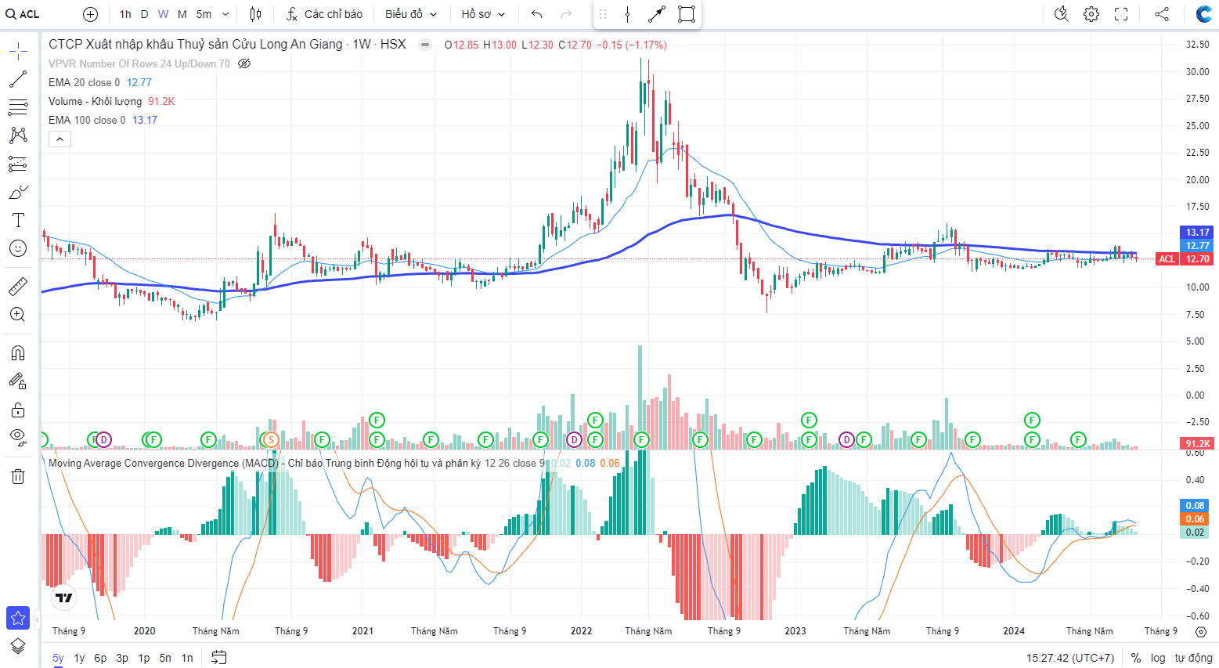Toggle hide all drawings eye icon
Image resolution: width=1219 pixels, height=668 pixels.
tap(18, 437)
